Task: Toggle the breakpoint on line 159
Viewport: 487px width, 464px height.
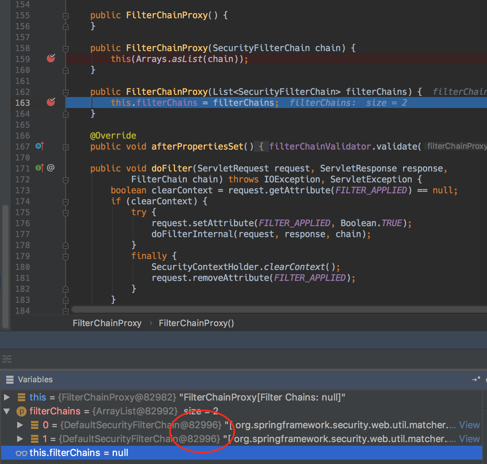Action: click(51, 58)
